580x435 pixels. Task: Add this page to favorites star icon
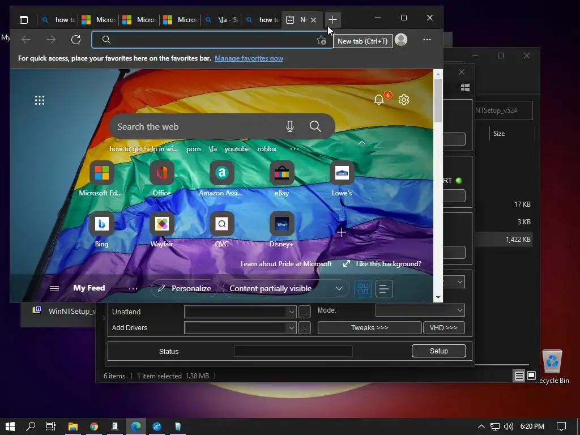(x=321, y=40)
